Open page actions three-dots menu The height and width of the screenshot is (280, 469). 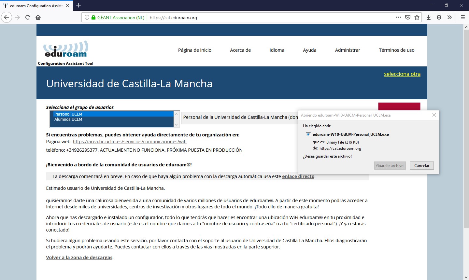tap(399, 17)
